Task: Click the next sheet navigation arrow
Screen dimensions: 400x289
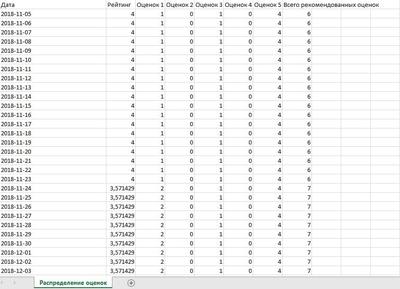Action: 14,283
